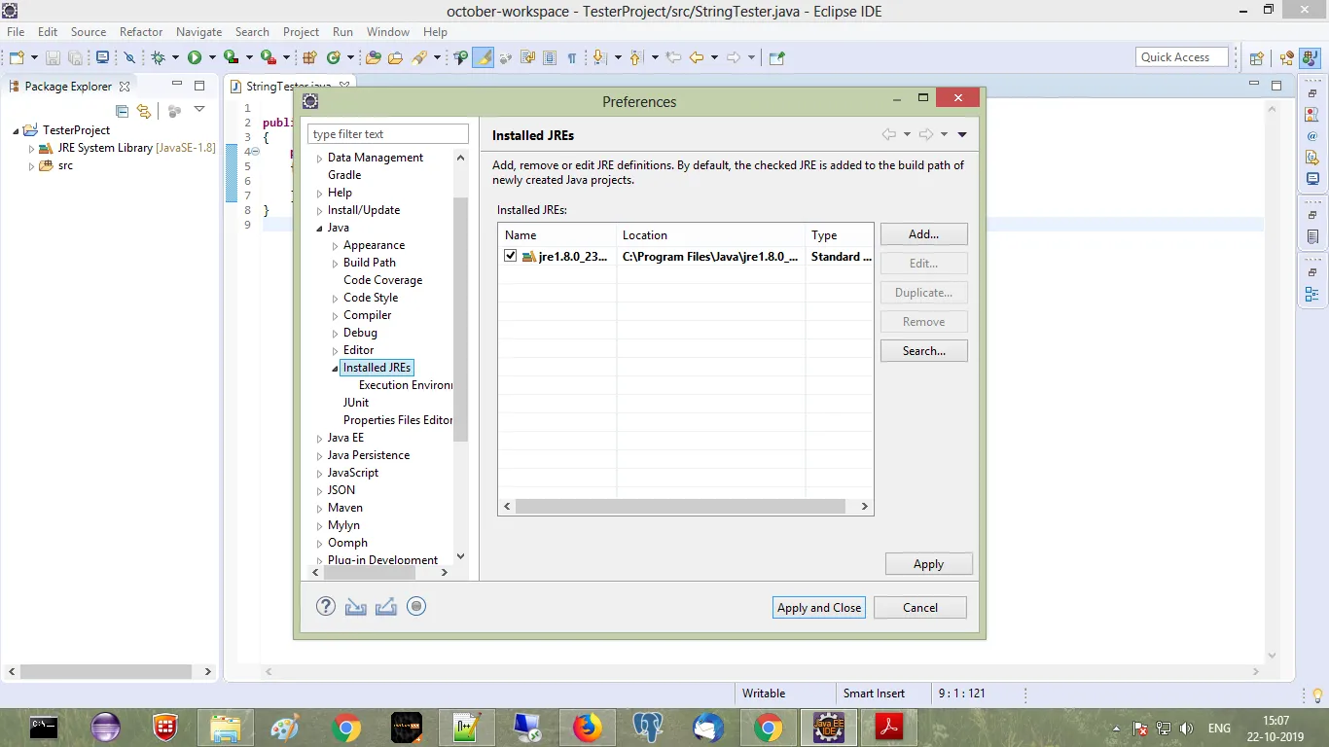Click the Export preferences icon
Viewport: 1329px width, 747px height.
coord(385,607)
